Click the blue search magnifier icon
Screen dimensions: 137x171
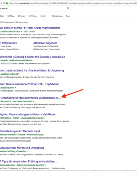[x=68, y=8]
